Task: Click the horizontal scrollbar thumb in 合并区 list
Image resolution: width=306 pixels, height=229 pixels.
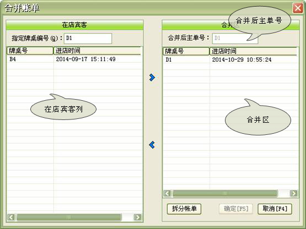Action: coord(225,193)
